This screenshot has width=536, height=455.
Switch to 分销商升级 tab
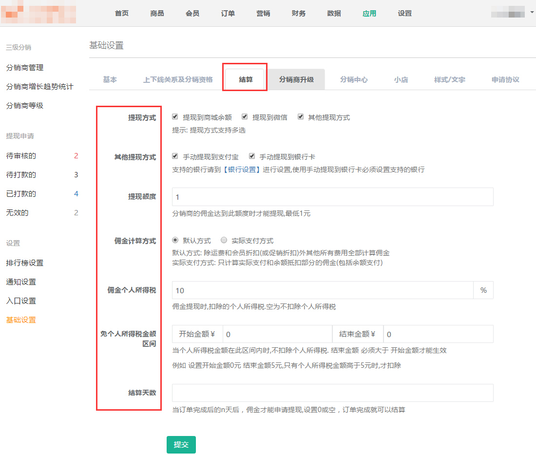pyautogui.click(x=296, y=79)
